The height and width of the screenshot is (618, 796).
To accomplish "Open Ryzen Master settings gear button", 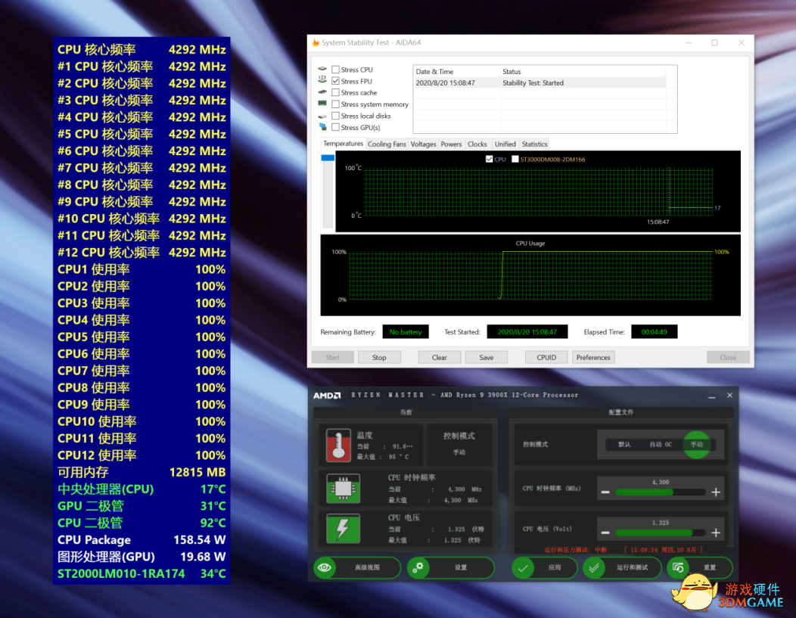I will [x=451, y=567].
